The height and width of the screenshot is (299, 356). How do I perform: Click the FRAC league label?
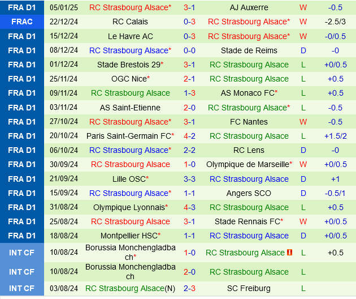(21, 22)
